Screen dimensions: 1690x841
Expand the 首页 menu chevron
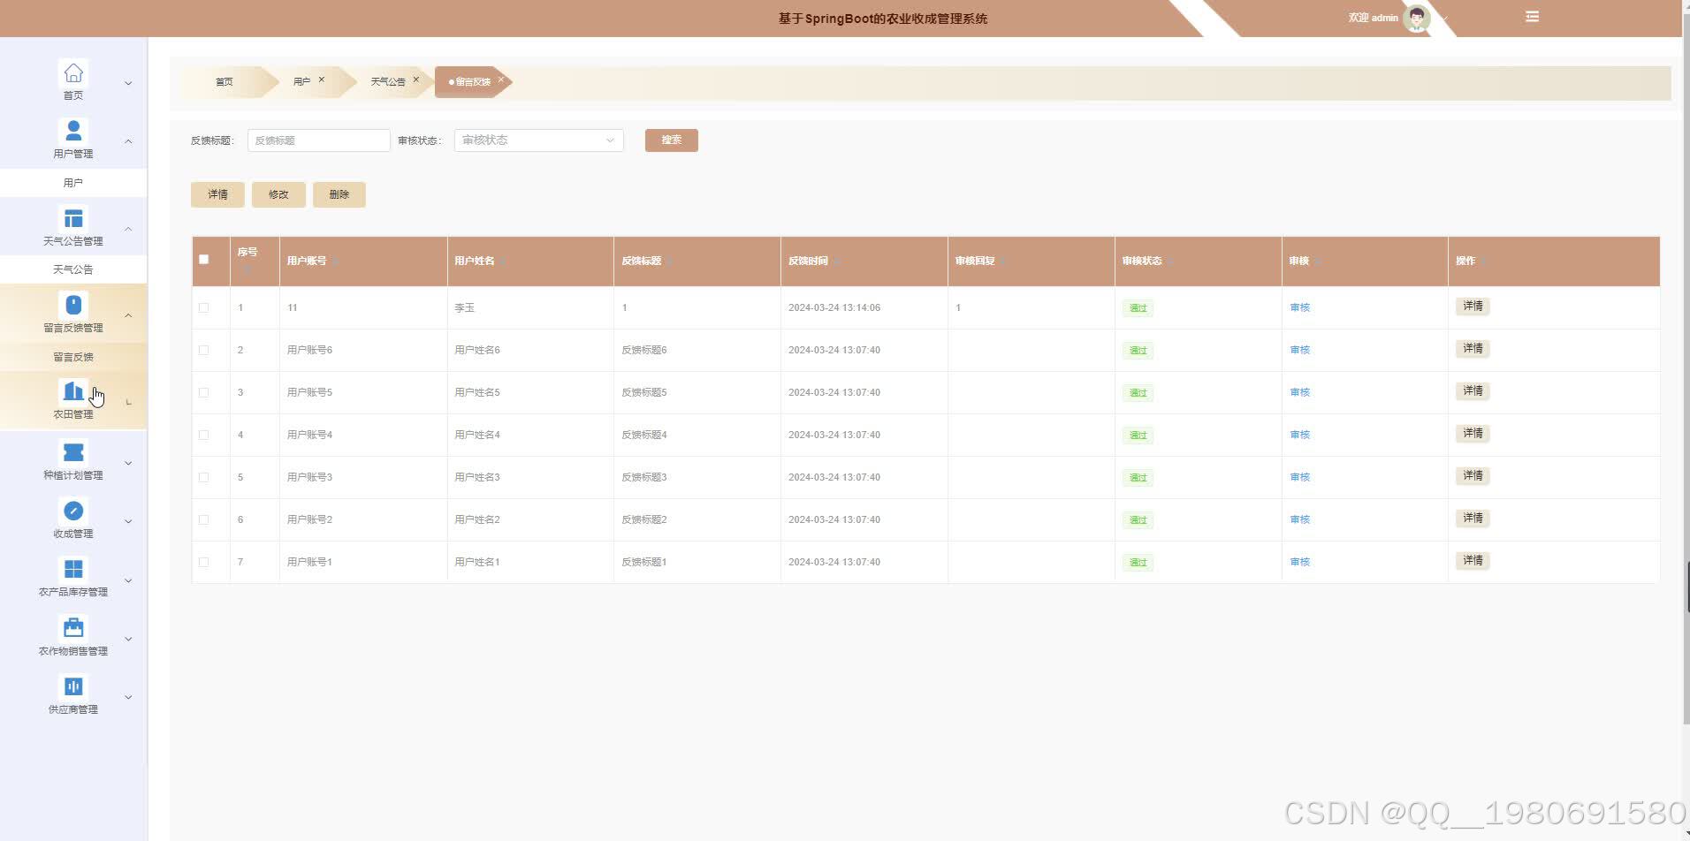coord(128,84)
